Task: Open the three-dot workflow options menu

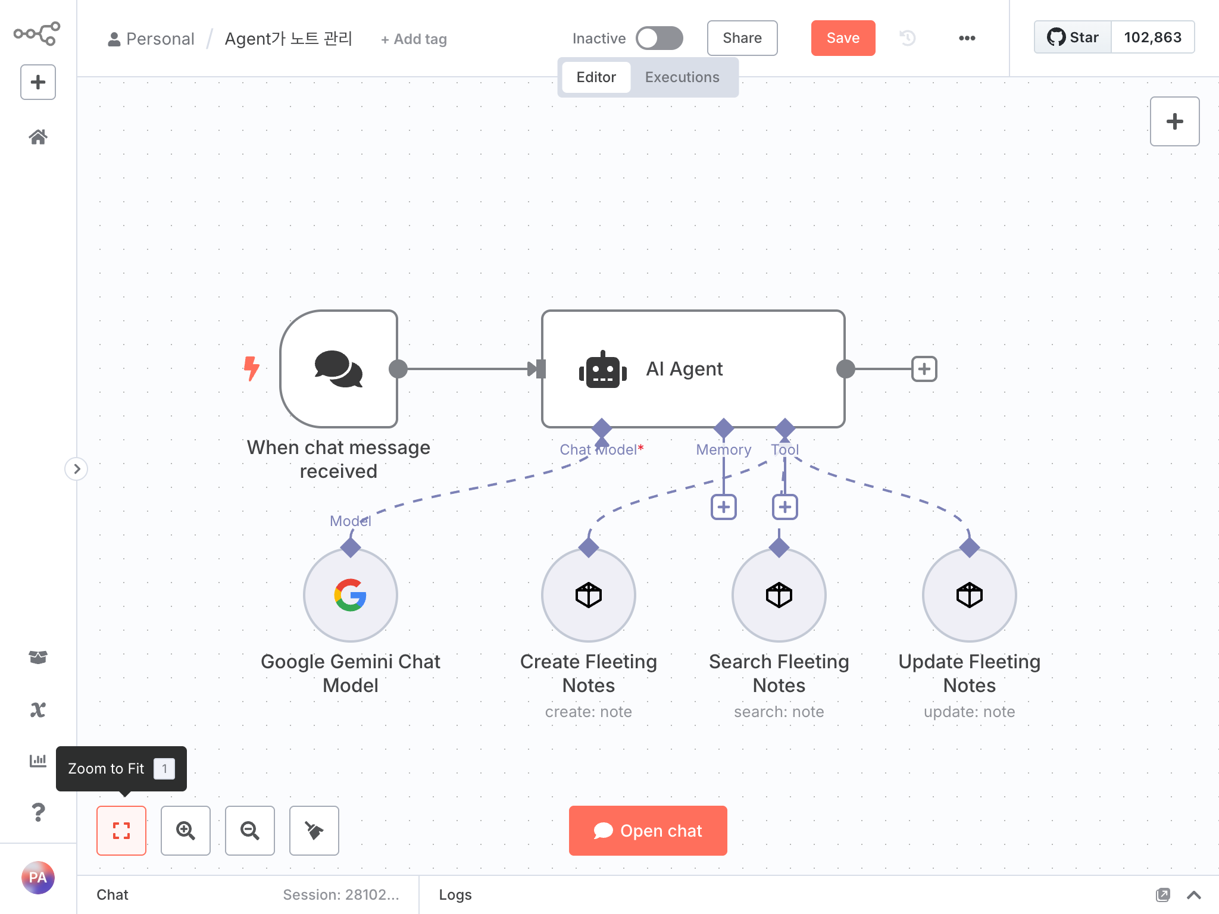Action: click(967, 38)
